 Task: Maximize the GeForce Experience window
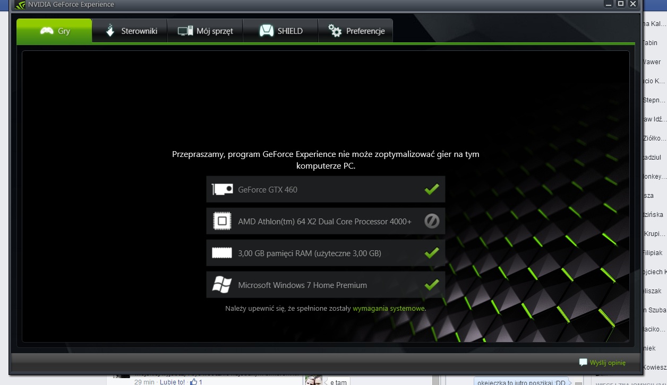(x=620, y=4)
